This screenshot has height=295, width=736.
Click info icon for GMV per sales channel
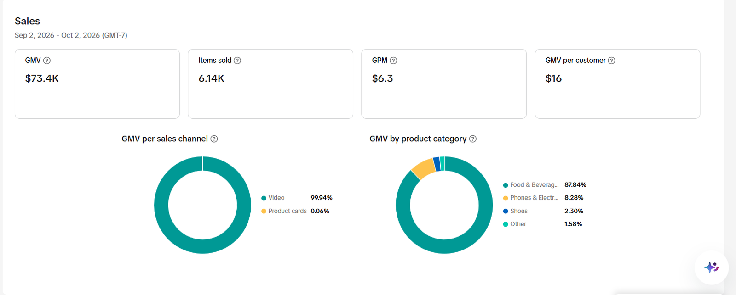click(x=214, y=139)
